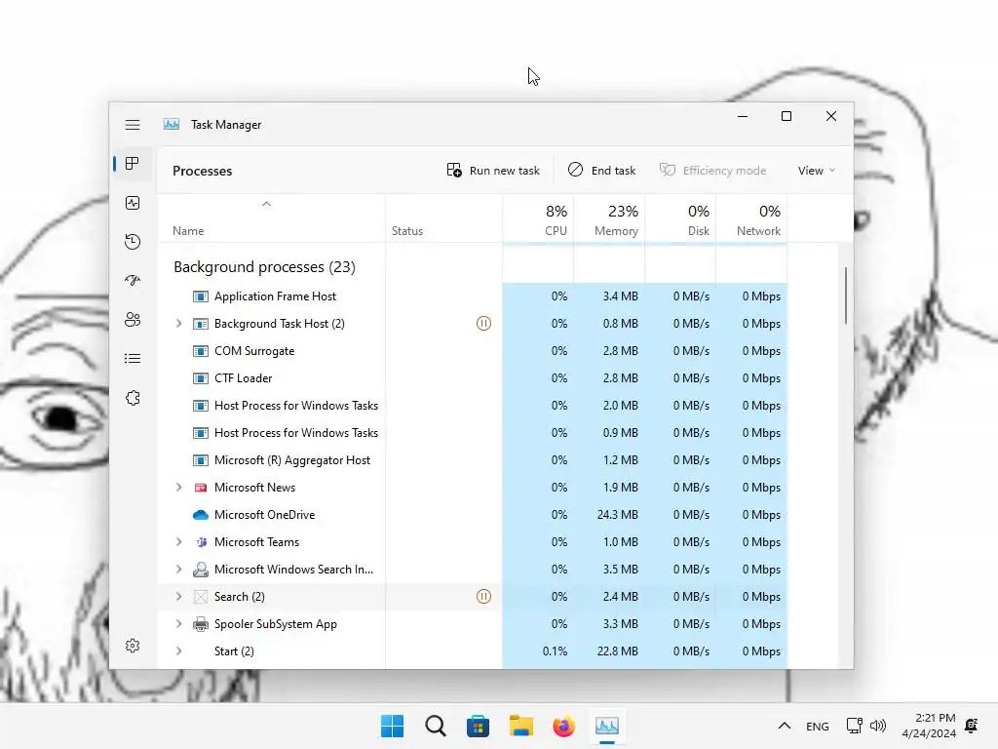Open taskbar Search
Image resolution: width=998 pixels, height=749 pixels.
point(436,726)
